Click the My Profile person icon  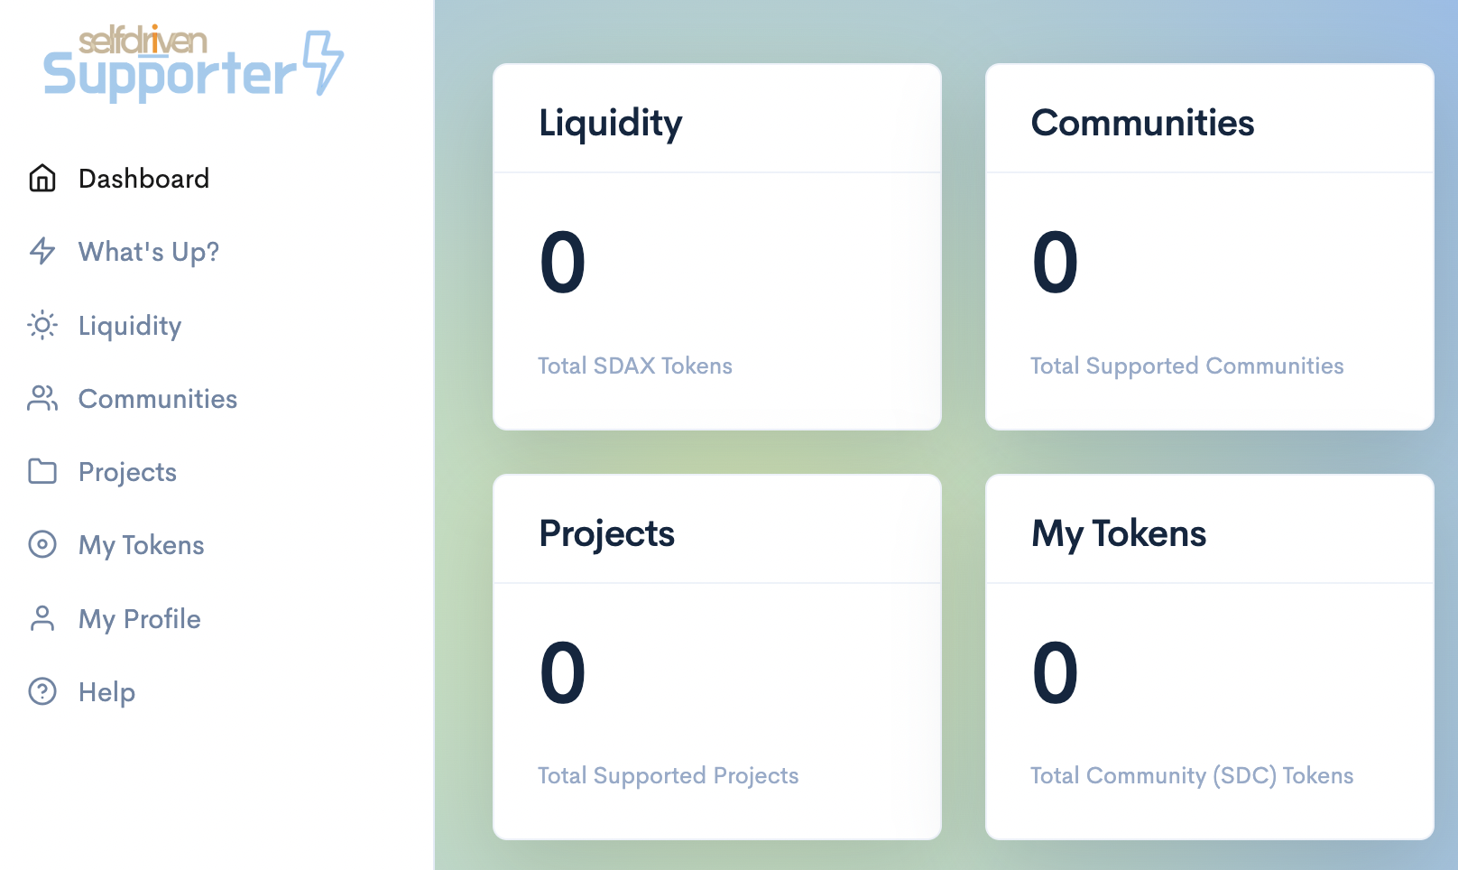click(x=42, y=618)
